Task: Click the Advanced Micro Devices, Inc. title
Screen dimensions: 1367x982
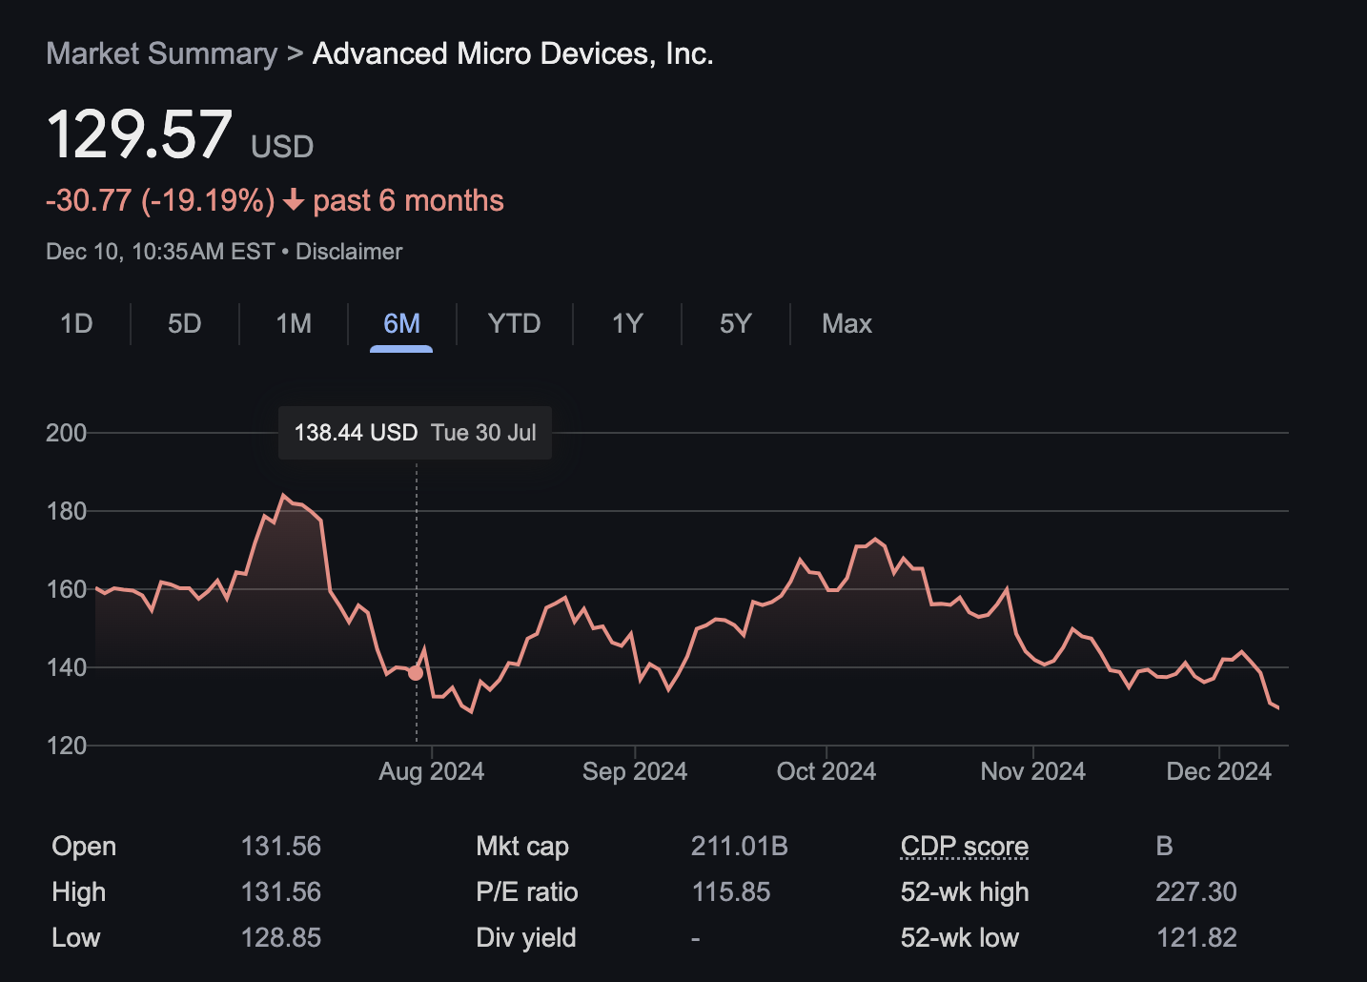Action: 513,54
